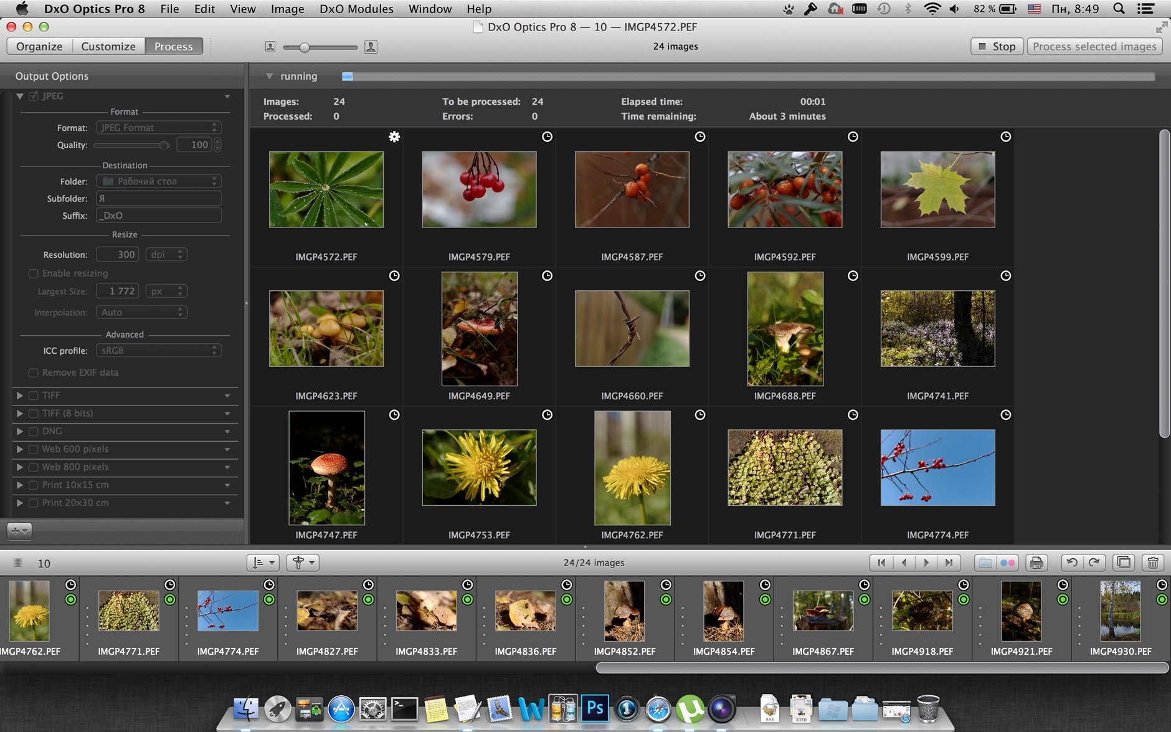Rotate image right with the clockwise arrow

[x=1094, y=563]
